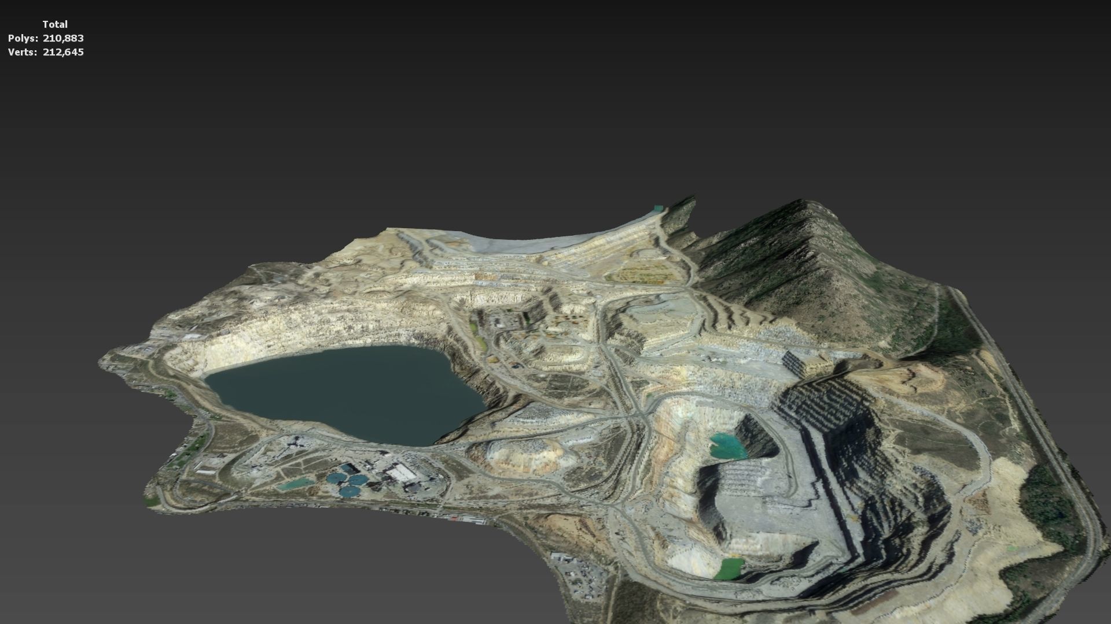
Task: Click the 'Polys:' label in viewport statistics
Action: click(x=23, y=38)
